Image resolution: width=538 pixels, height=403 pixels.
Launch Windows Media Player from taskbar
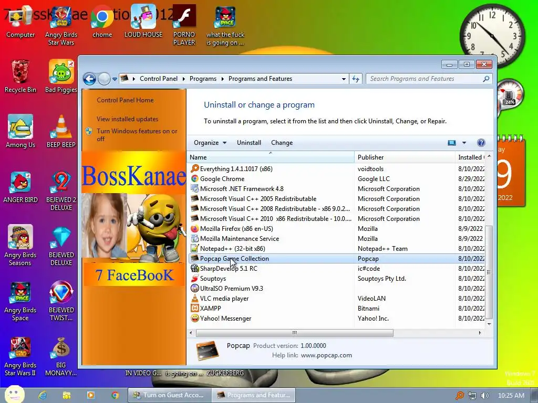91,395
